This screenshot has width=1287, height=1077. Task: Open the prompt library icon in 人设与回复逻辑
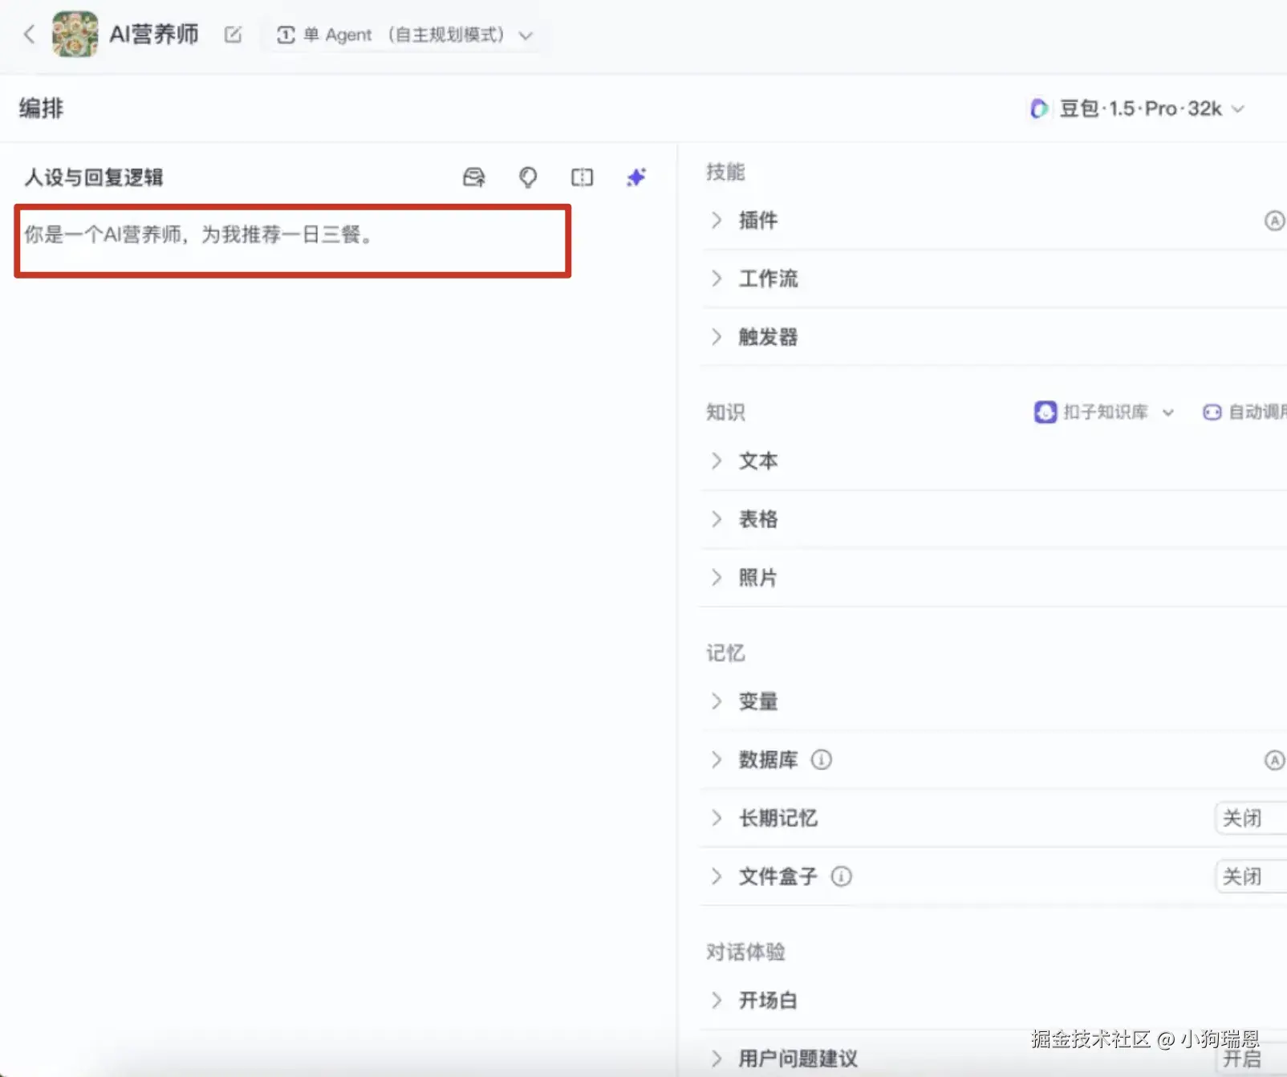(x=474, y=177)
